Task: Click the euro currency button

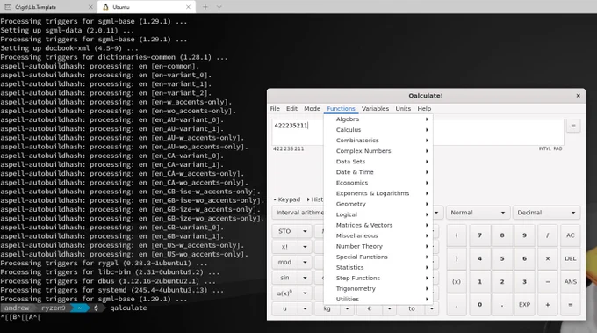Action: pos(370,308)
